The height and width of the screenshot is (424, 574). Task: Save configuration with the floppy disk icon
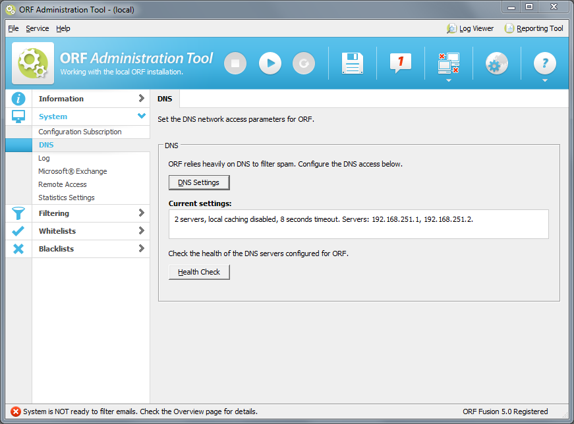[x=352, y=63]
